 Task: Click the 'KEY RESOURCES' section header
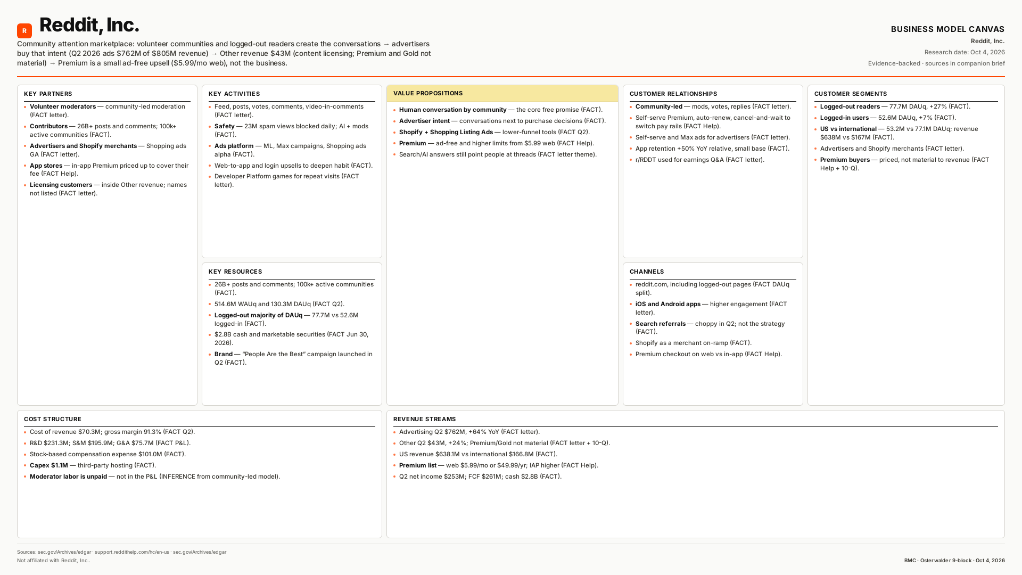(235, 272)
